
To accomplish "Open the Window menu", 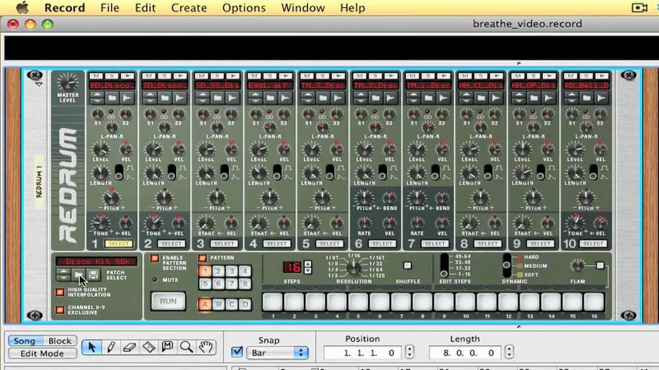I will click(303, 8).
